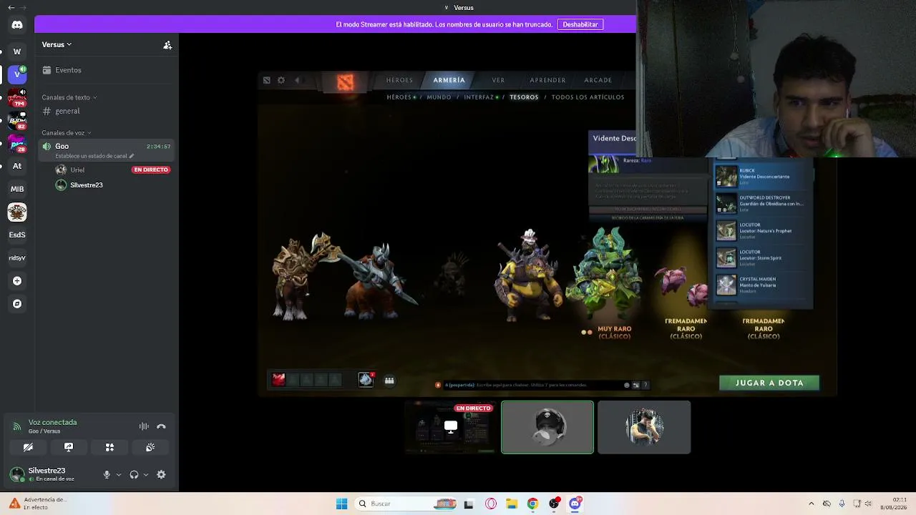
Task: Open microphone input options arrow
Action: [x=119, y=474]
